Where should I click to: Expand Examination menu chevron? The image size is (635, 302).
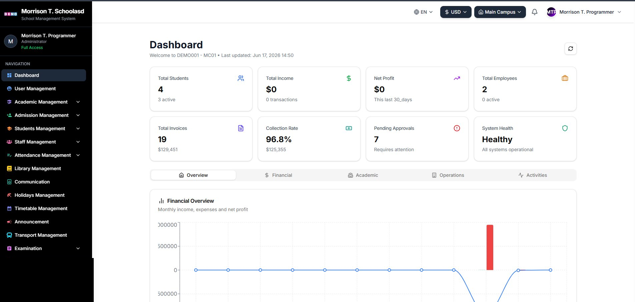(78, 248)
